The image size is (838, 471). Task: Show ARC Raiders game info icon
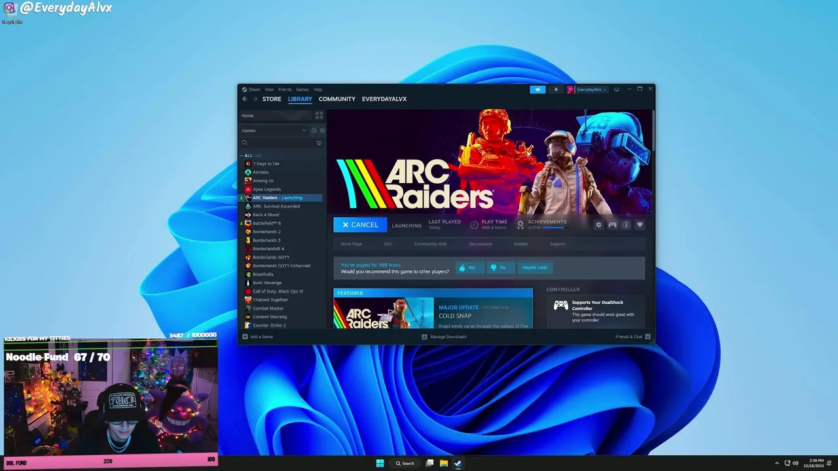click(x=626, y=224)
